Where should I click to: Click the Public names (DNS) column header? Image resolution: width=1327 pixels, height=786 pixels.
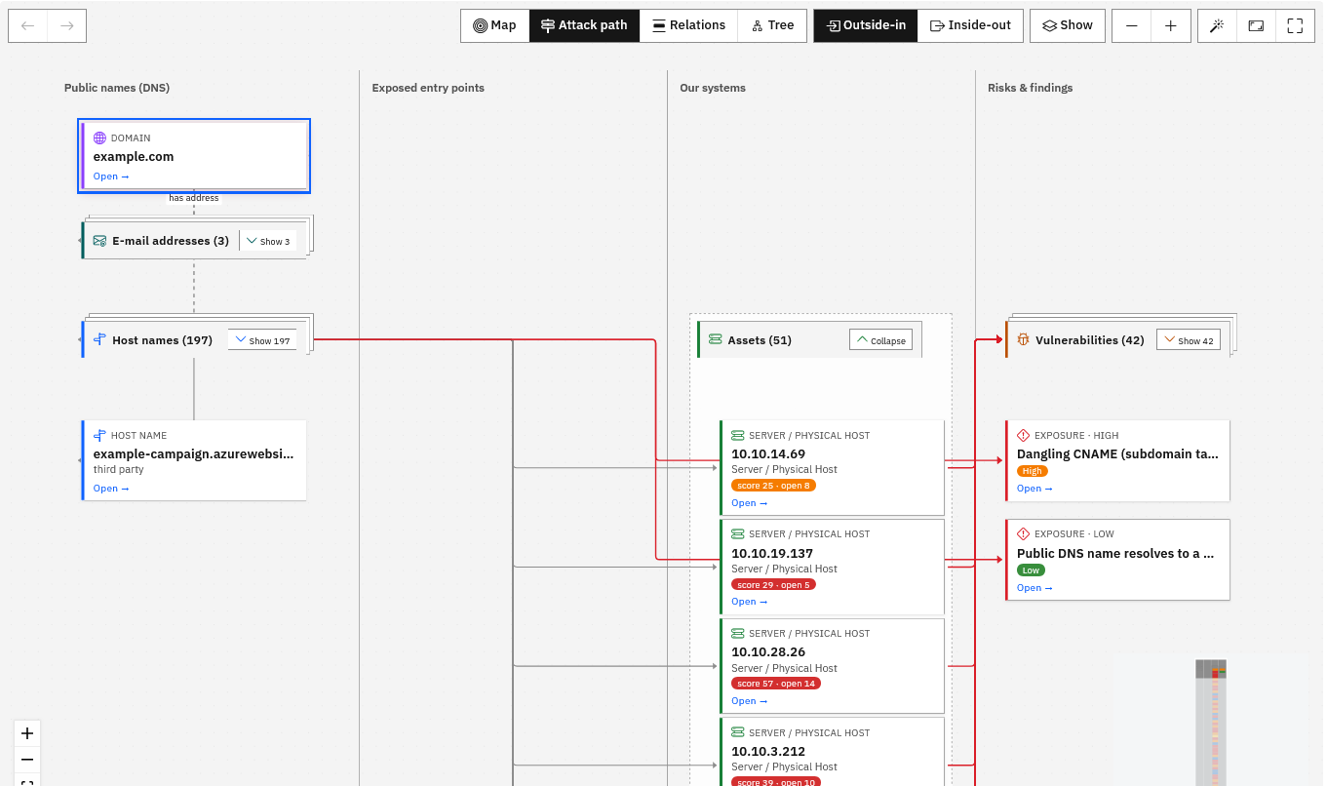click(117, 88)
